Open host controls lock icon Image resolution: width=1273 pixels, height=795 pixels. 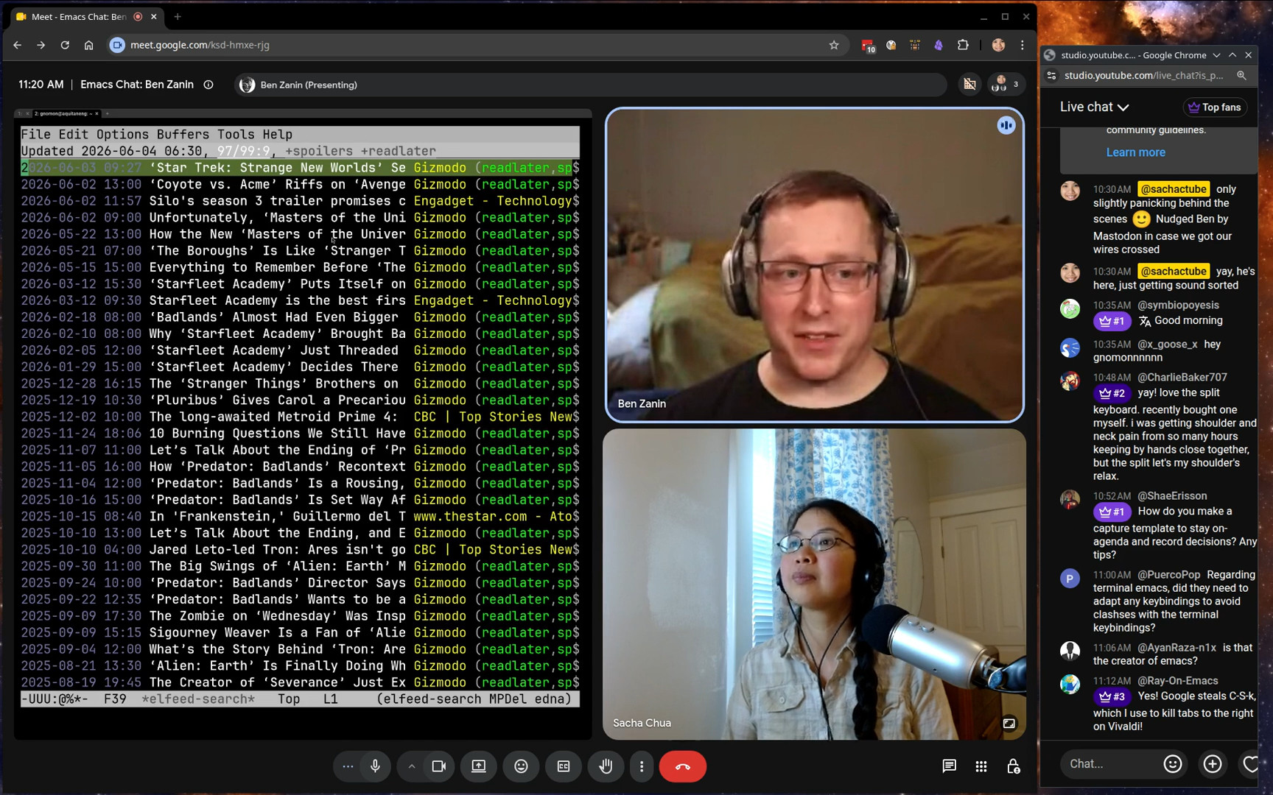1014,766
